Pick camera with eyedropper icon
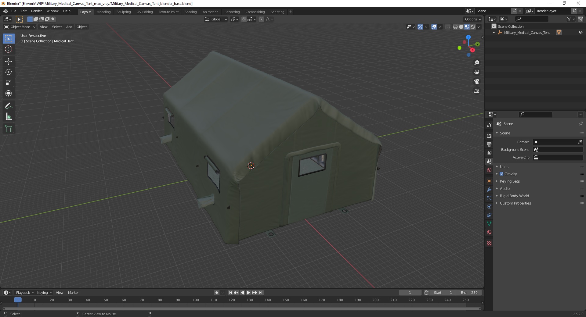Screen dimensions: 586x317 tap(580, 142)
